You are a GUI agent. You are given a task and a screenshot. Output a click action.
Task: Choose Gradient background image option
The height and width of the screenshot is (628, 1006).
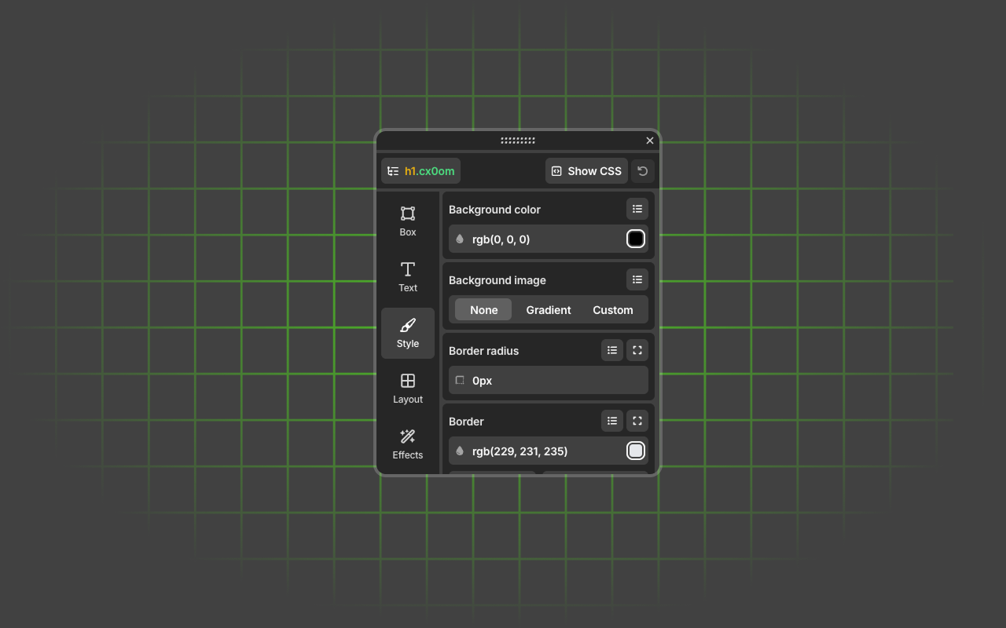pos(548,310)
